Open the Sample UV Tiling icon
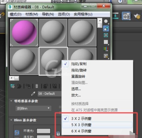This screenshot has width=142, height=138. (106, 42)
